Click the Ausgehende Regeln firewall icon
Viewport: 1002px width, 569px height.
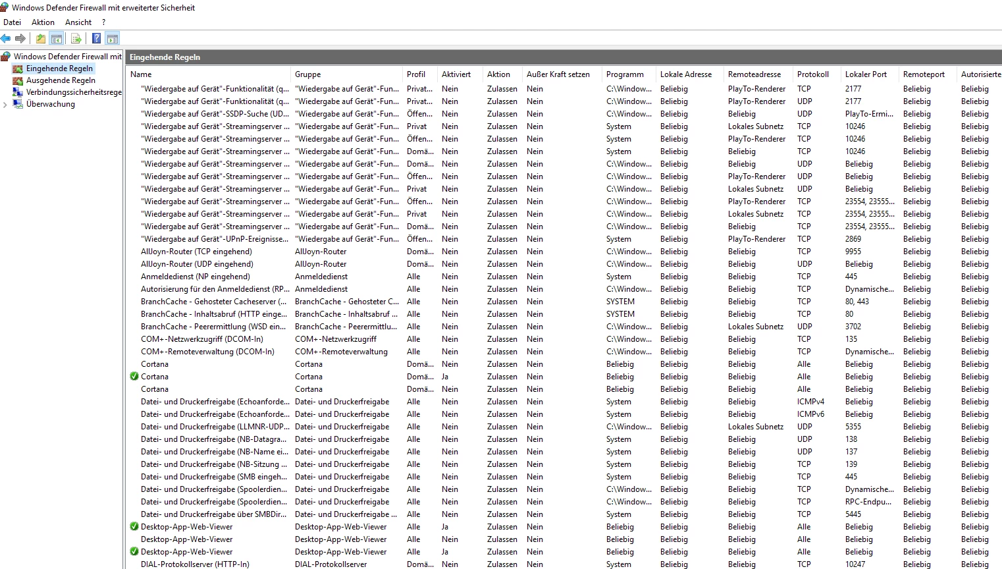click(18, 80)
